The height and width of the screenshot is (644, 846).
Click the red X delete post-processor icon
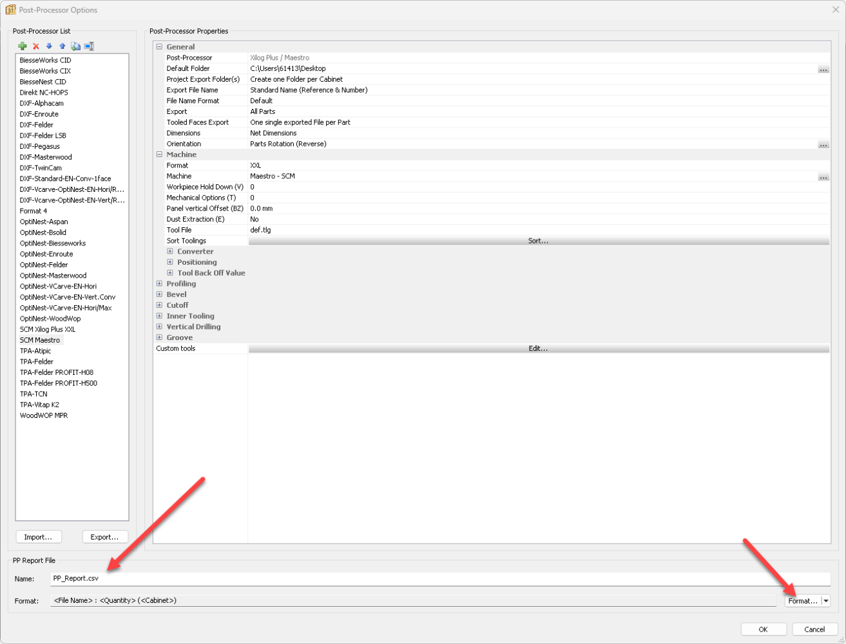tap(36, 46)
